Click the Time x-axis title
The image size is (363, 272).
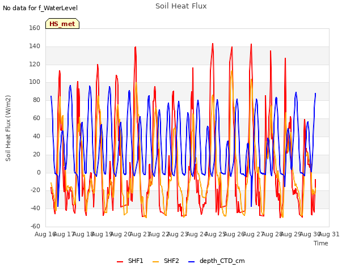point(321,243)
